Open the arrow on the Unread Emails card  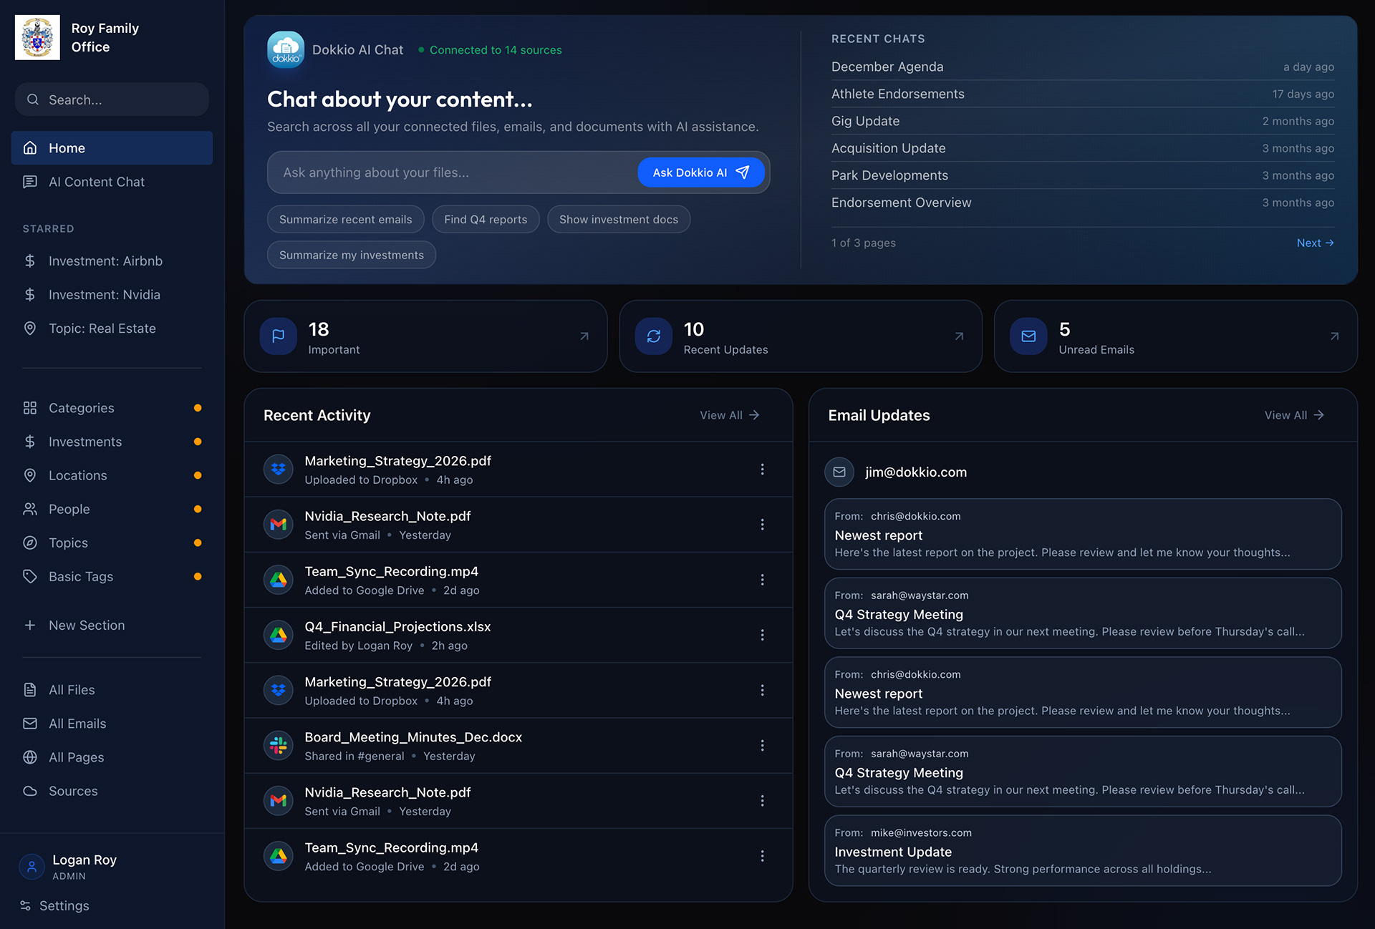click(x=1334, y=336)
